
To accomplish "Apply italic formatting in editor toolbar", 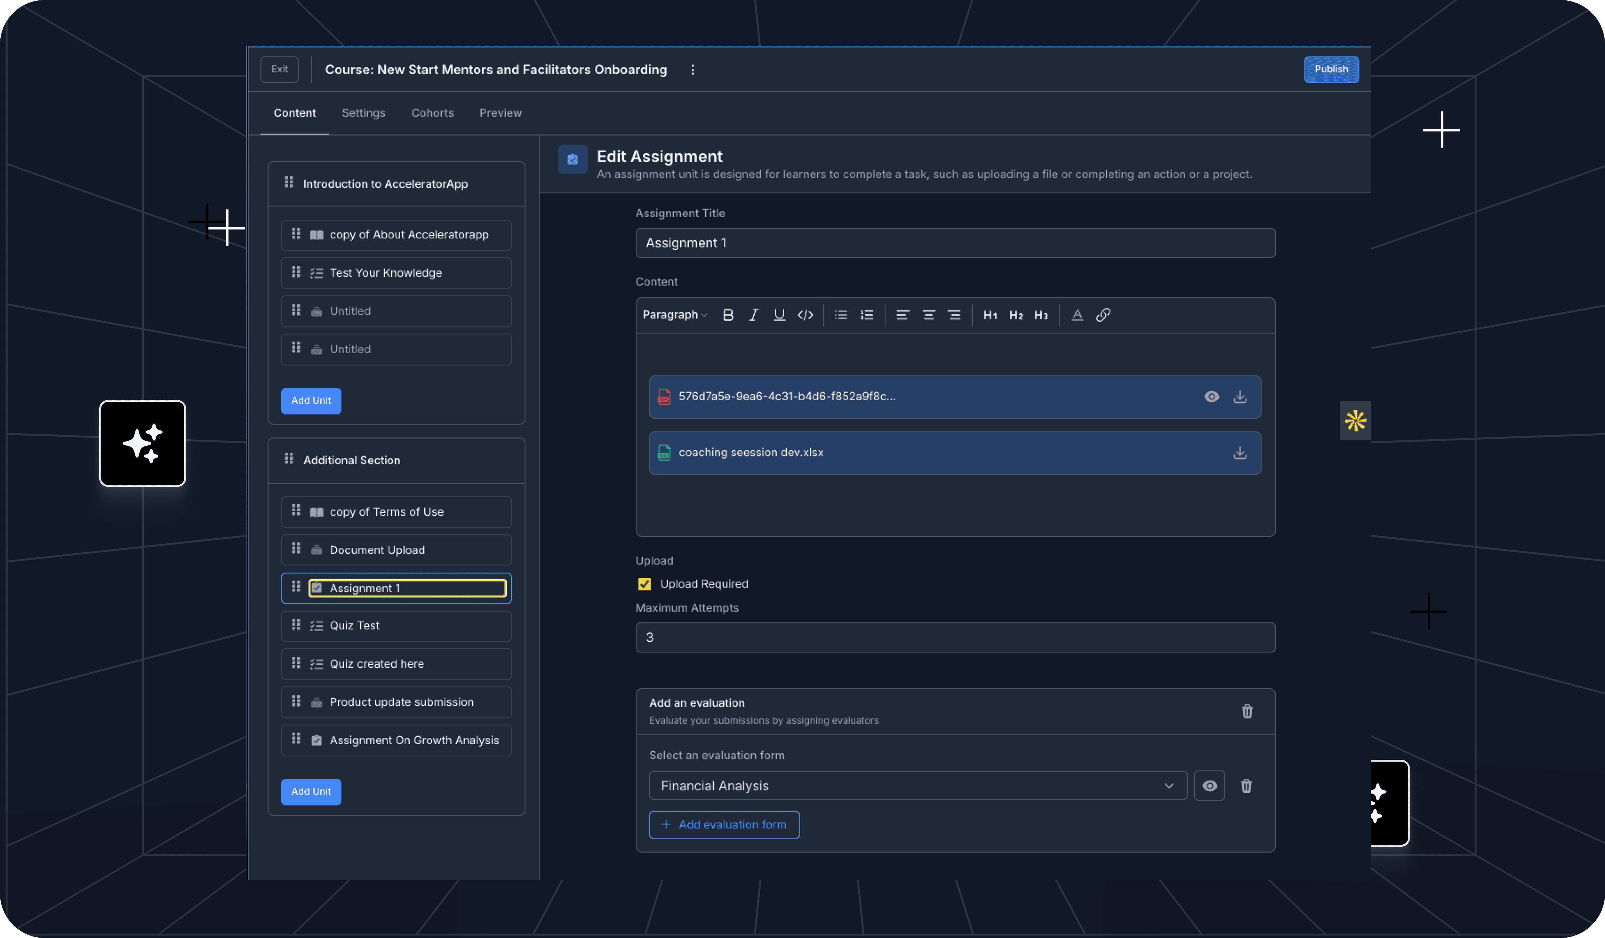I will click(753, 315).
